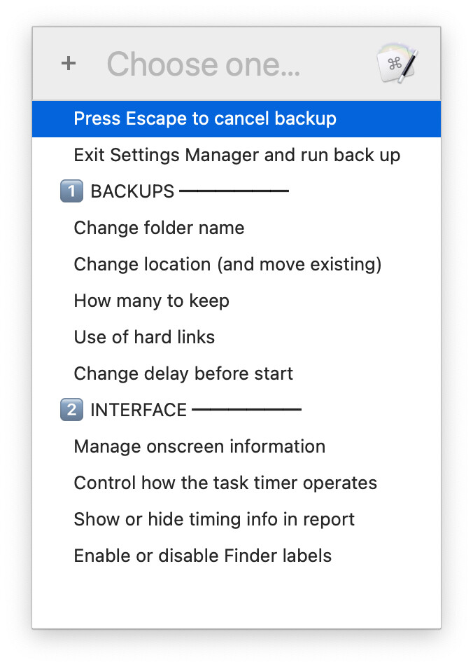Select Press Escape to cancel backup

(x=236, y=118)
